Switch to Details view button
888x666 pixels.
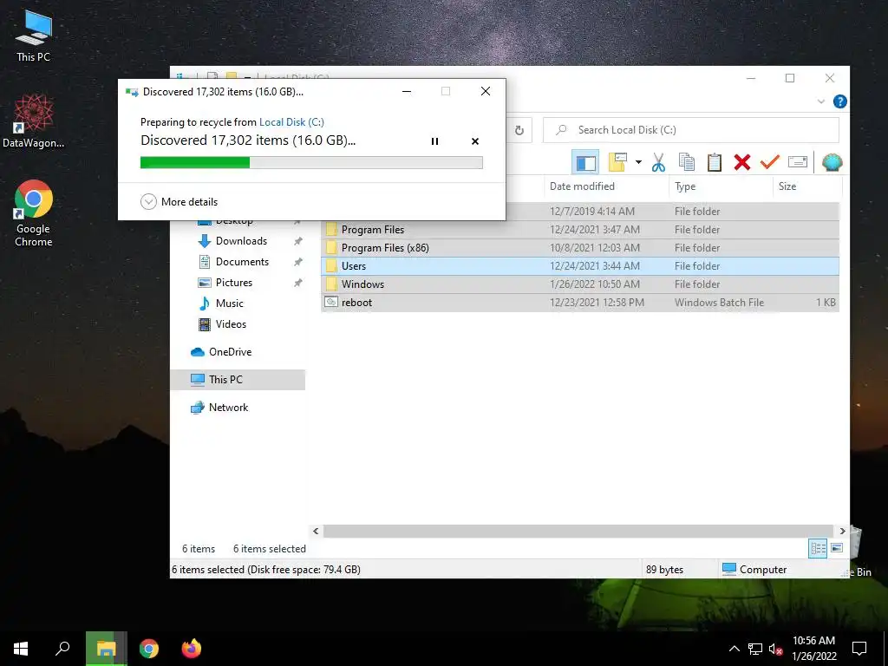(x=818, y=548)
